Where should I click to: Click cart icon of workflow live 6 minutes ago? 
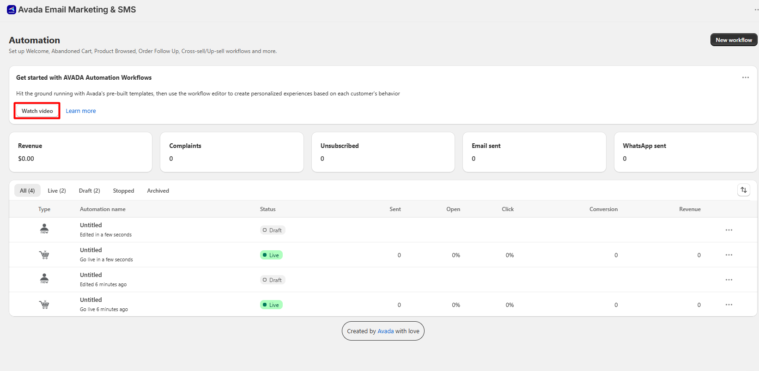(x=44, y=304)
